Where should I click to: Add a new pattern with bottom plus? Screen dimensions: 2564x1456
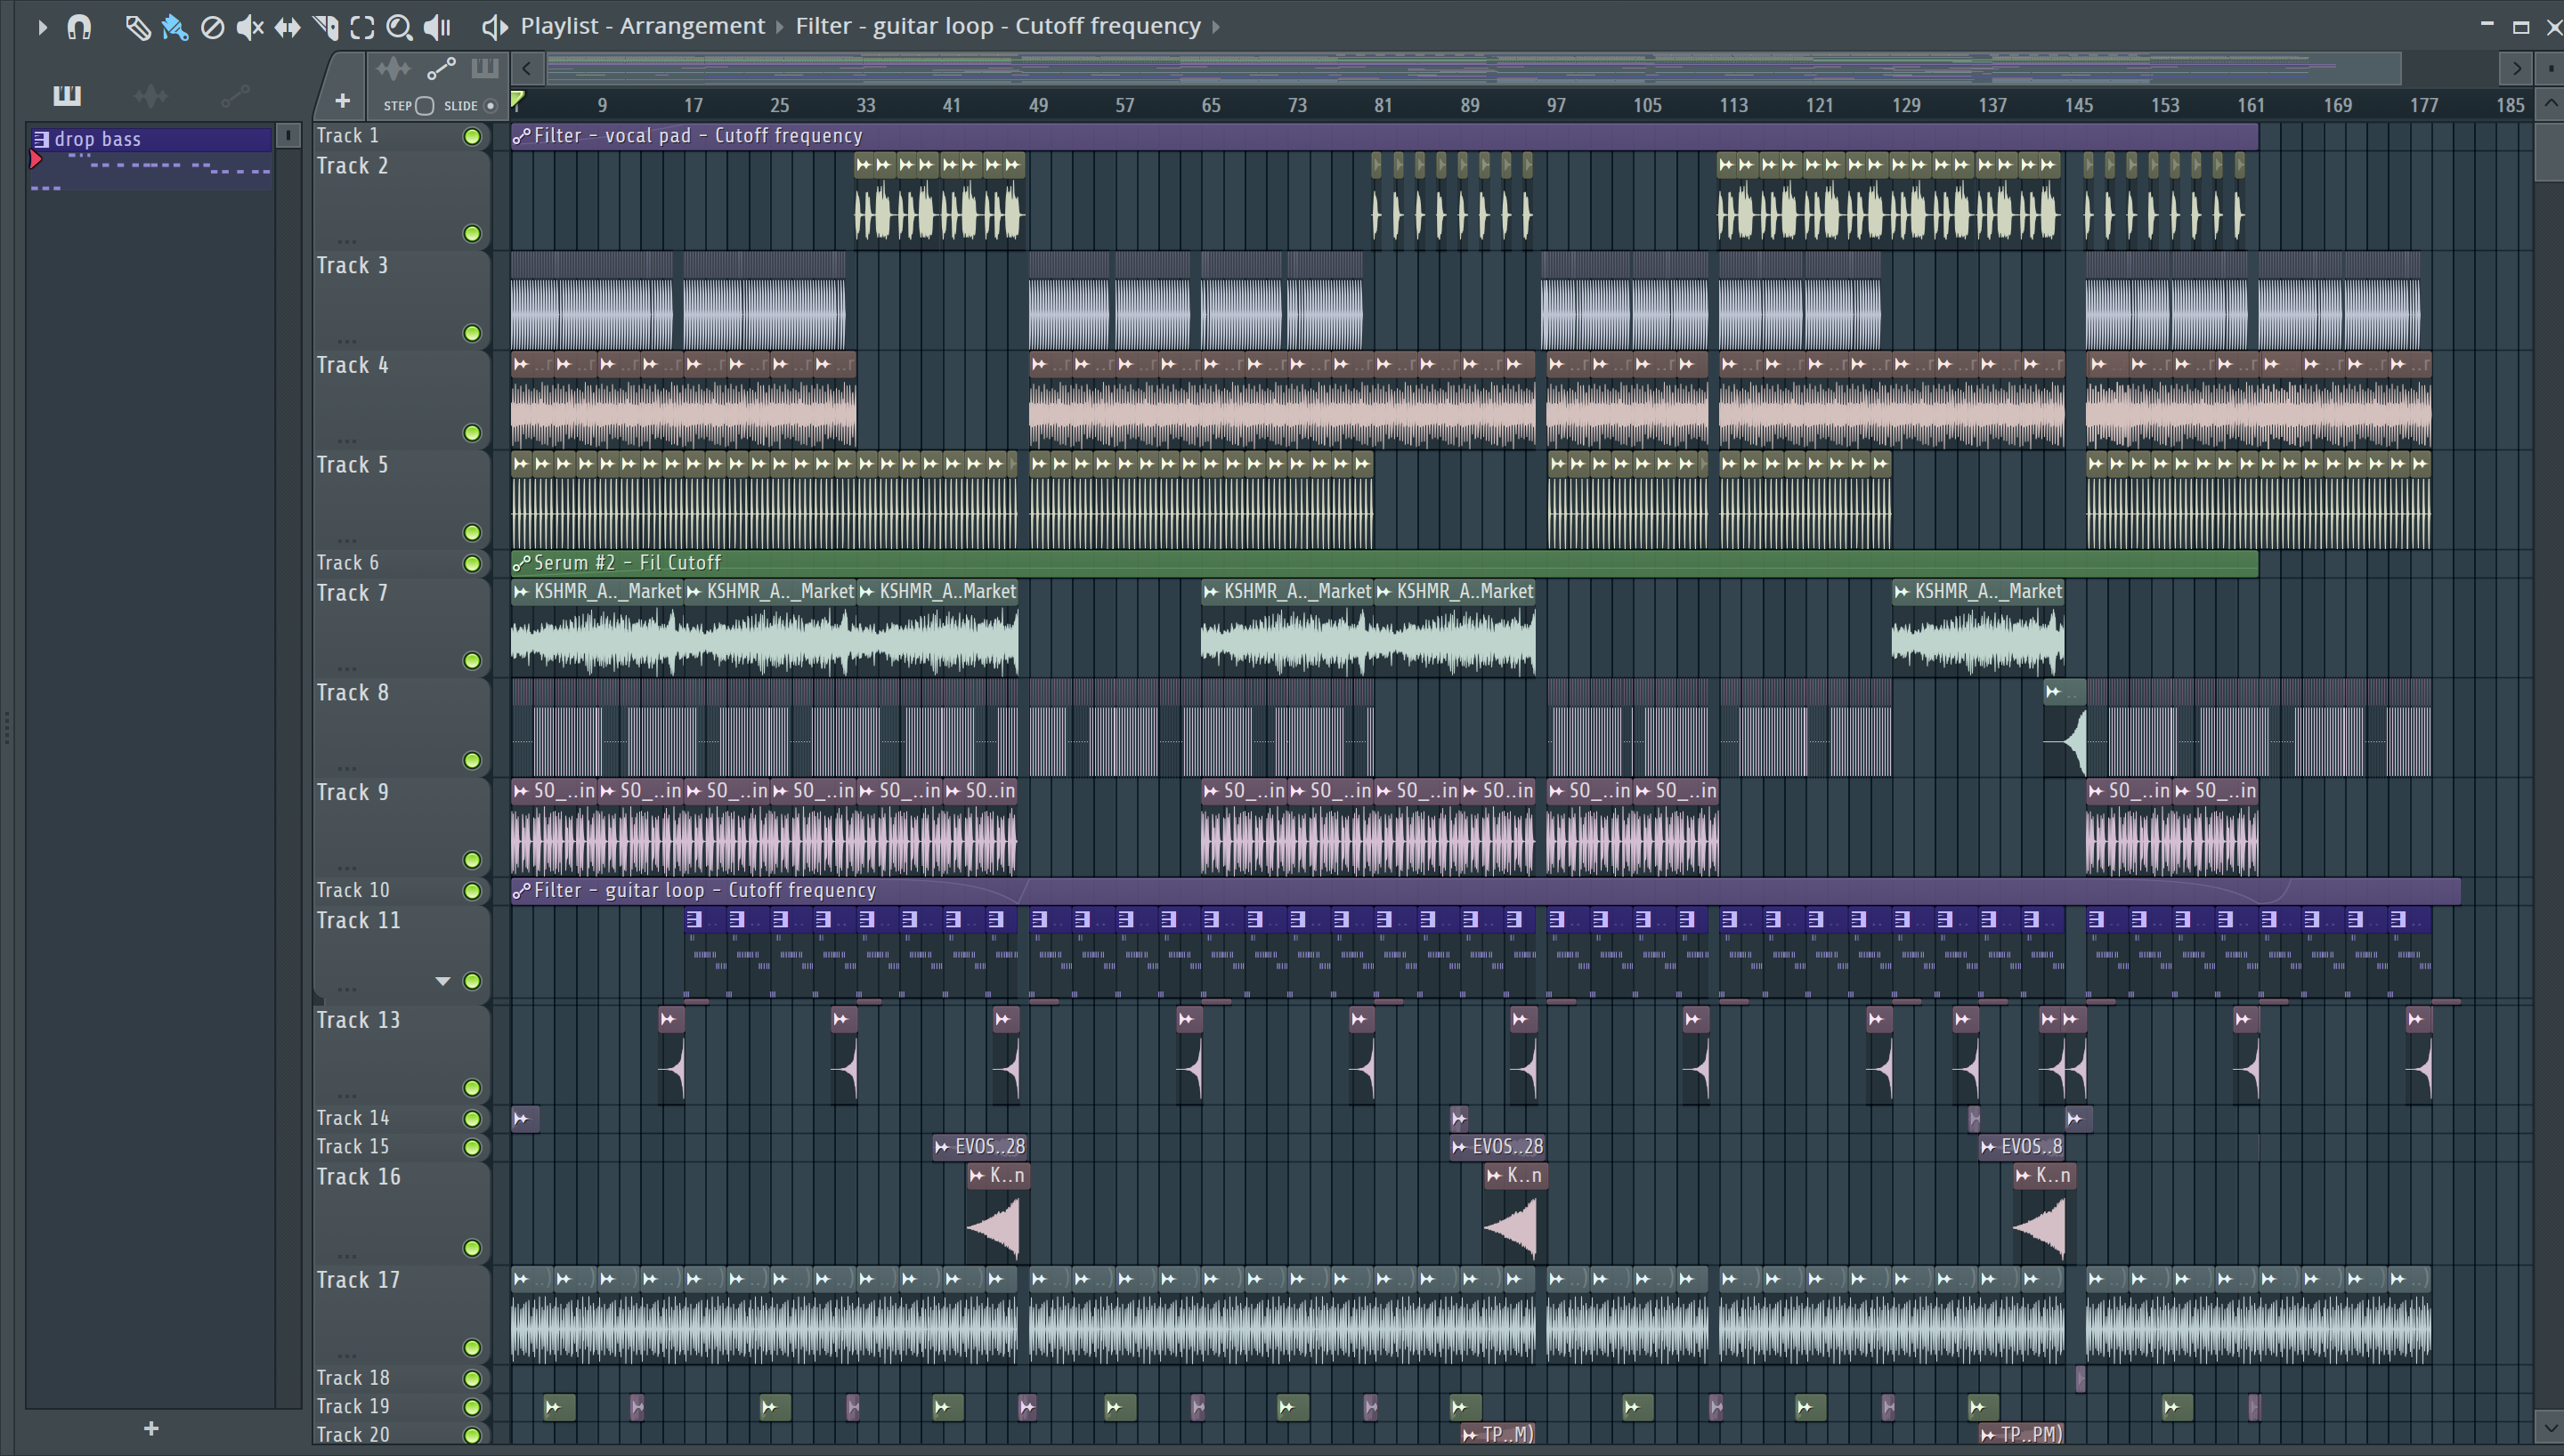(x=151, y=1428)
